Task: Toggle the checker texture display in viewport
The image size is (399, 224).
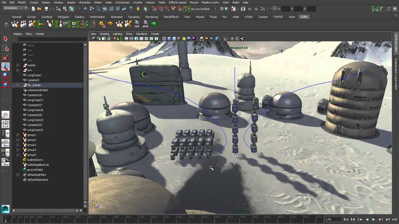Action: click(179, 39)
